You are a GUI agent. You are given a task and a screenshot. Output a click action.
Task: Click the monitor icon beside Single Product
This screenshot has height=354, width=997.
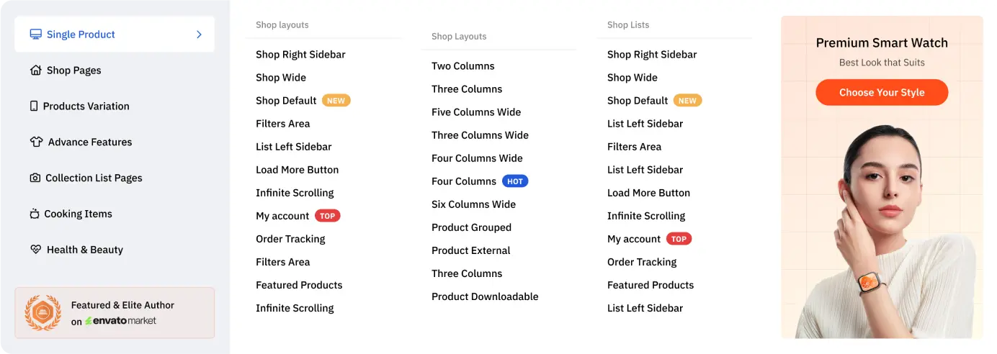tap(35, 35)
